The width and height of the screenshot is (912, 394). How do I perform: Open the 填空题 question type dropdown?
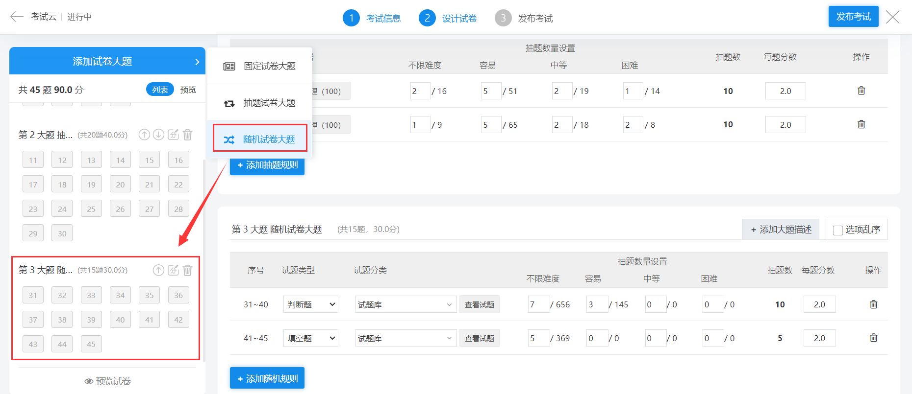311,338
